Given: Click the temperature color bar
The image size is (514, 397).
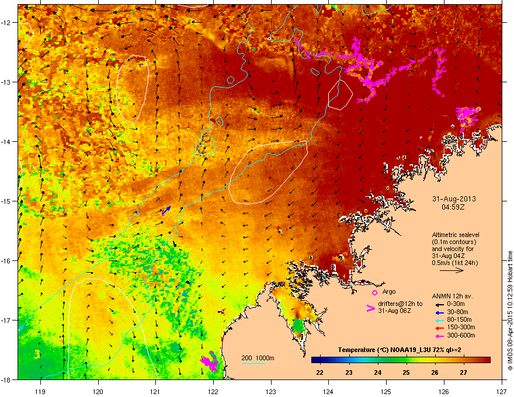Looking at the screenshot, I should pos(401,360).
